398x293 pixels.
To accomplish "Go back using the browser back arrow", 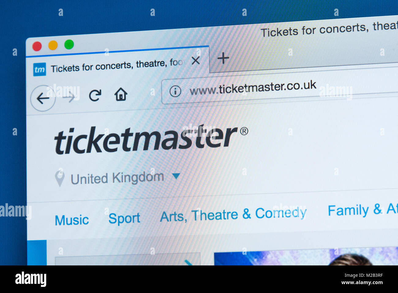I will tap(43, 99).
